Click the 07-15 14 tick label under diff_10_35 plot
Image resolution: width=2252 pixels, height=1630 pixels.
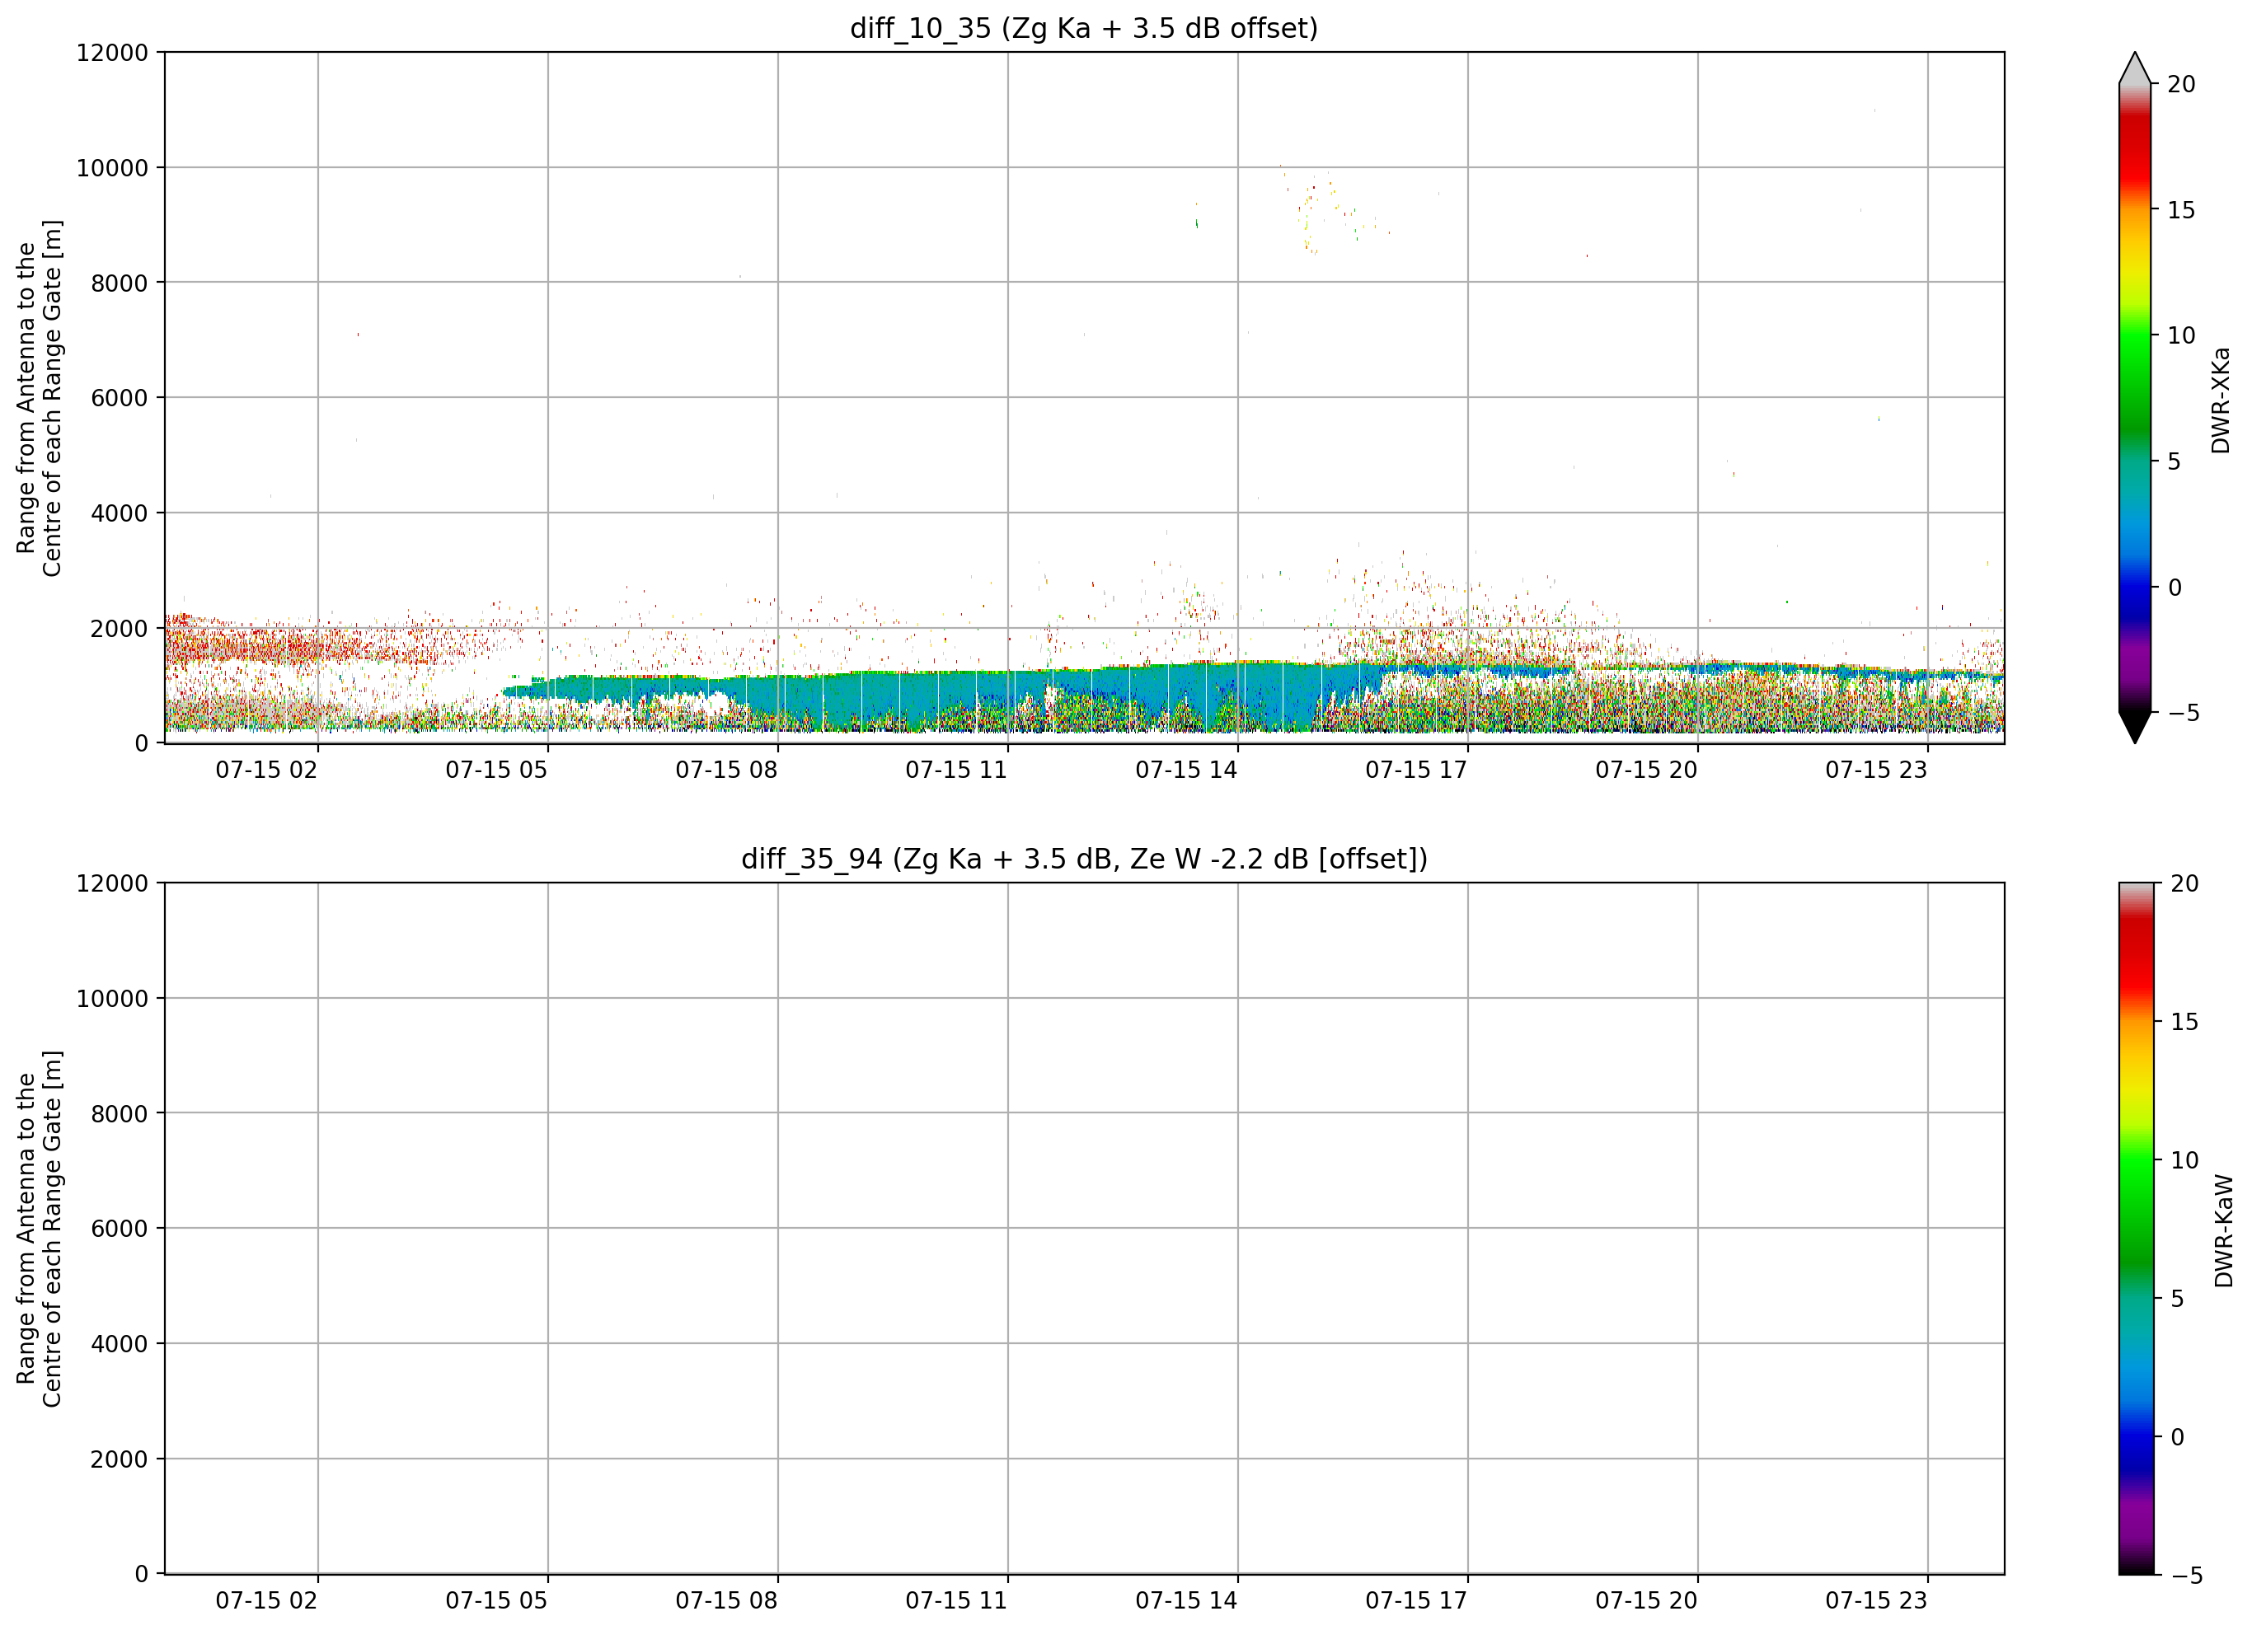click(x=1186, y=771)
